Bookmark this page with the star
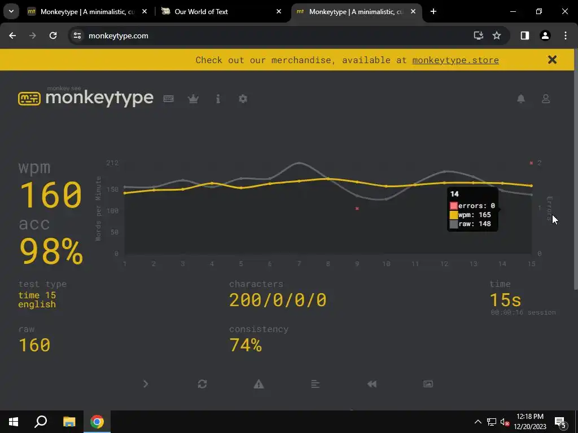 (x=497, y=36)
